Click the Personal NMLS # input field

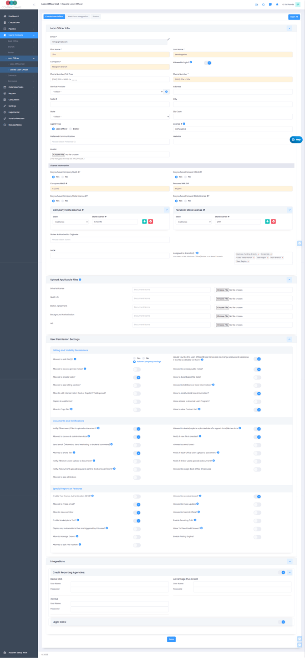pos(233,188)
